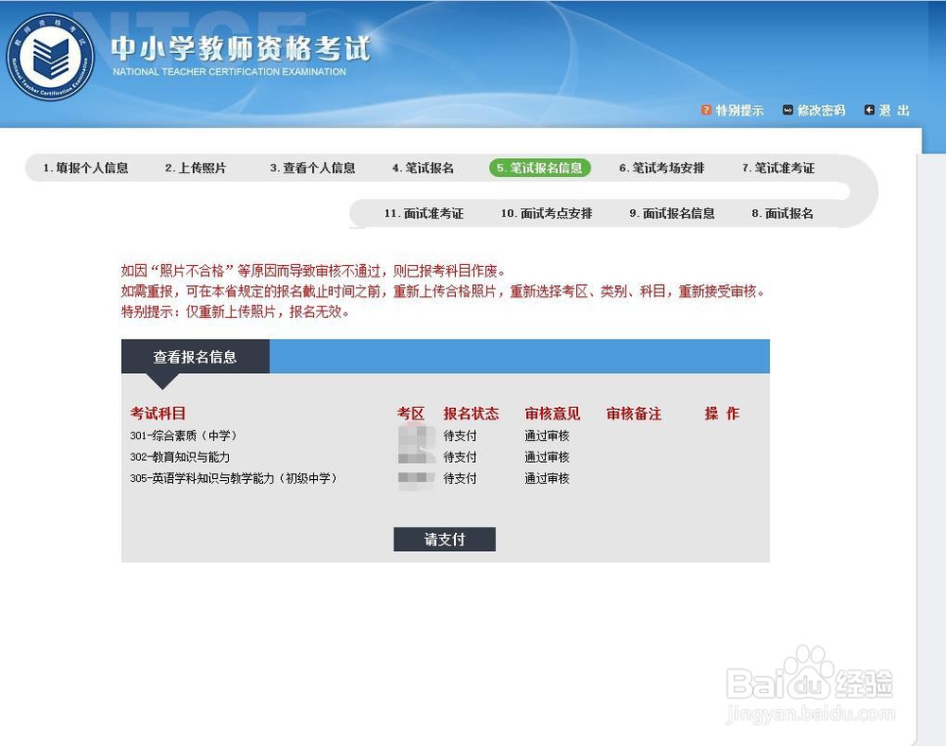Switch to step 2 上传照片

click(197, 168)
